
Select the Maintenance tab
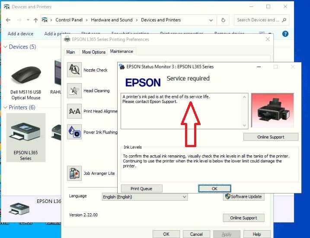click(x=121, y=51)
